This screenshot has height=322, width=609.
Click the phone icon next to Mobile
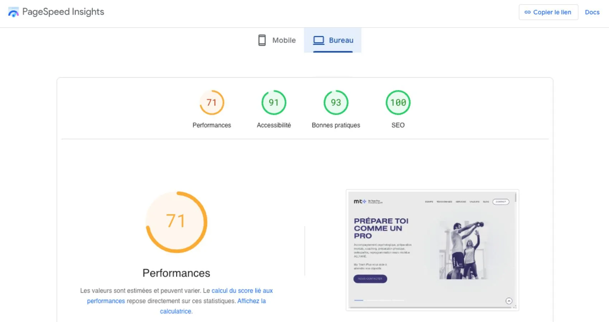click(x=262, y=40)
